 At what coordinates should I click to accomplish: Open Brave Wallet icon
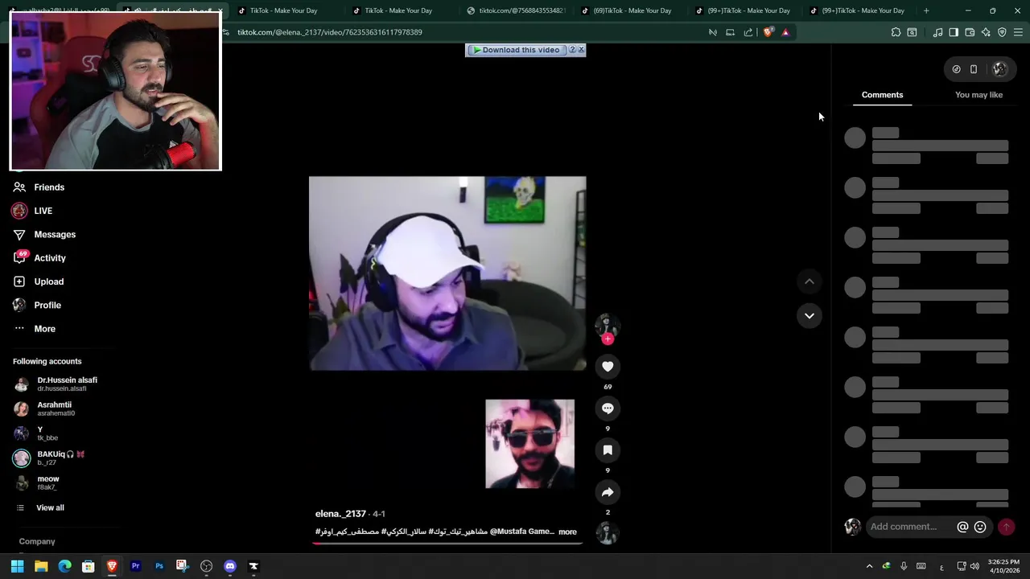[x=970, y=32]
